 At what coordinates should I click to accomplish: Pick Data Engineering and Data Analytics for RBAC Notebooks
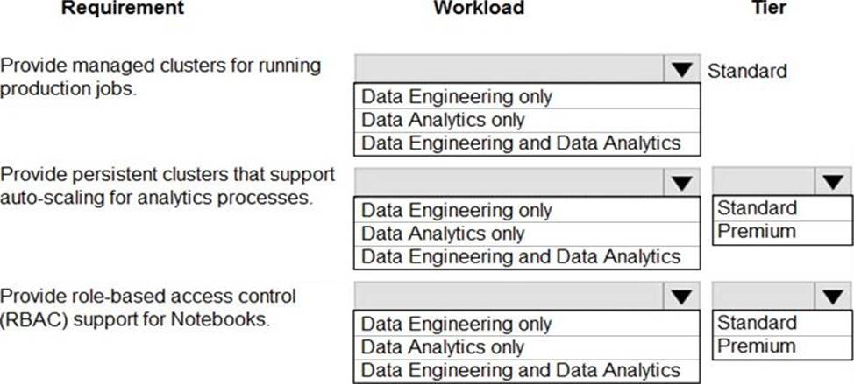pyautogui.click(x=527, y=371)
